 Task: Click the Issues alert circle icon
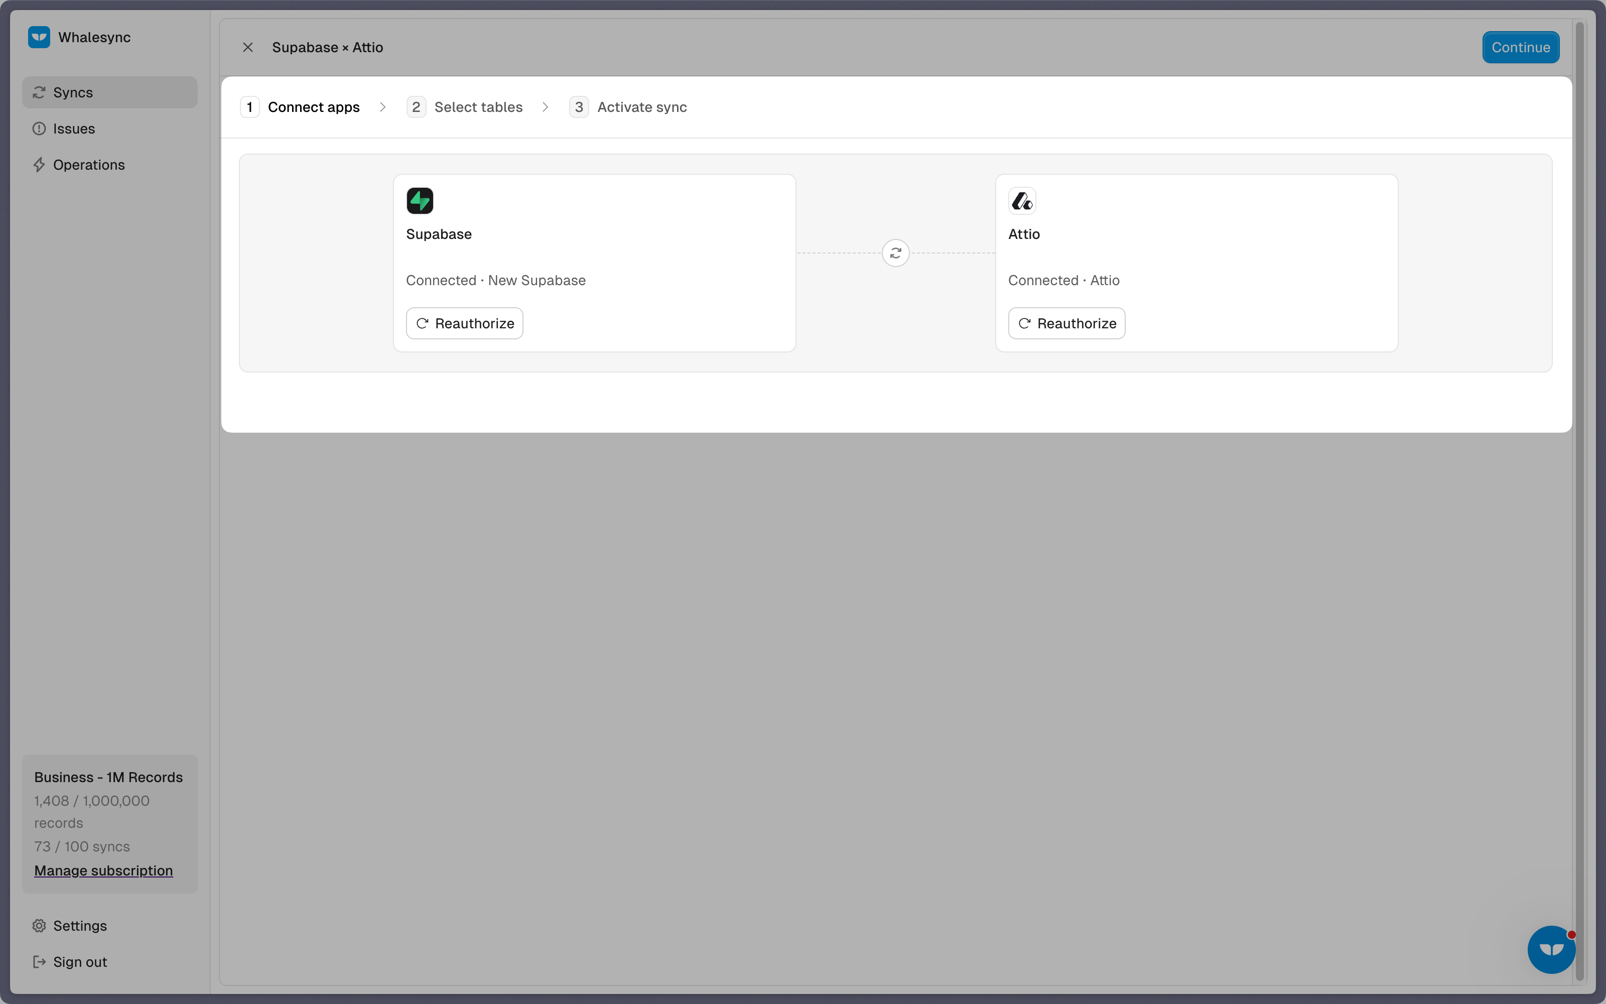(39, 129)
